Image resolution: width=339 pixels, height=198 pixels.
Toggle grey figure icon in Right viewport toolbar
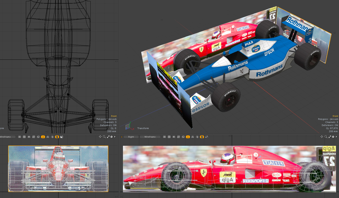click(193, 137)
